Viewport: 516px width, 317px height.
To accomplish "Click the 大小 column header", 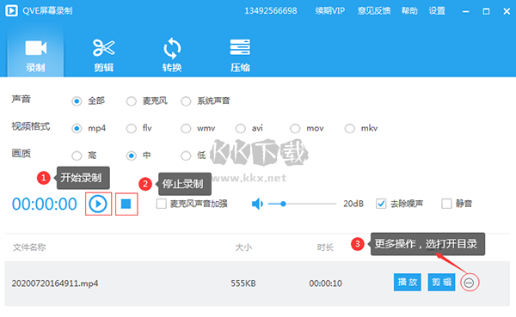I will point(243,247).
